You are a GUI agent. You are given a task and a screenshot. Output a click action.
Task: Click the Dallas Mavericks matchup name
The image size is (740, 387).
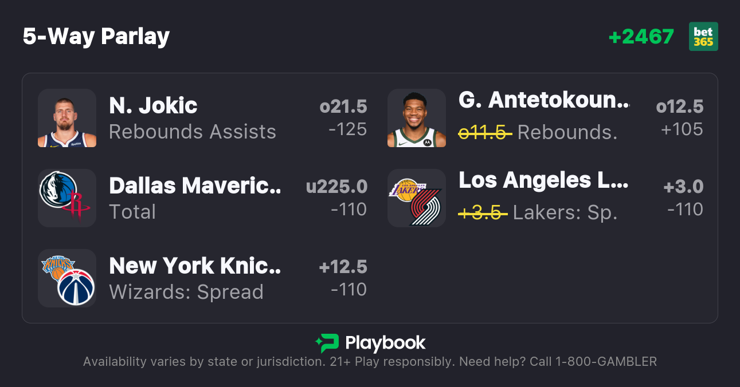pos(195,186)
